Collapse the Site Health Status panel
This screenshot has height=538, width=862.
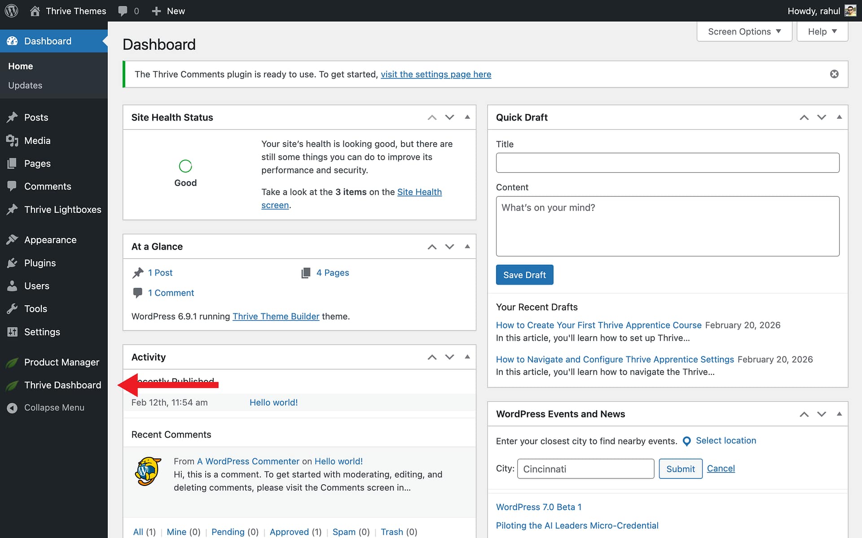coord(467,117)
